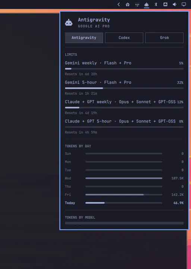The image size is (191, 269).
Task: Click the 46.9K token count
Action: pyautogui.click(x=178, y=203)
